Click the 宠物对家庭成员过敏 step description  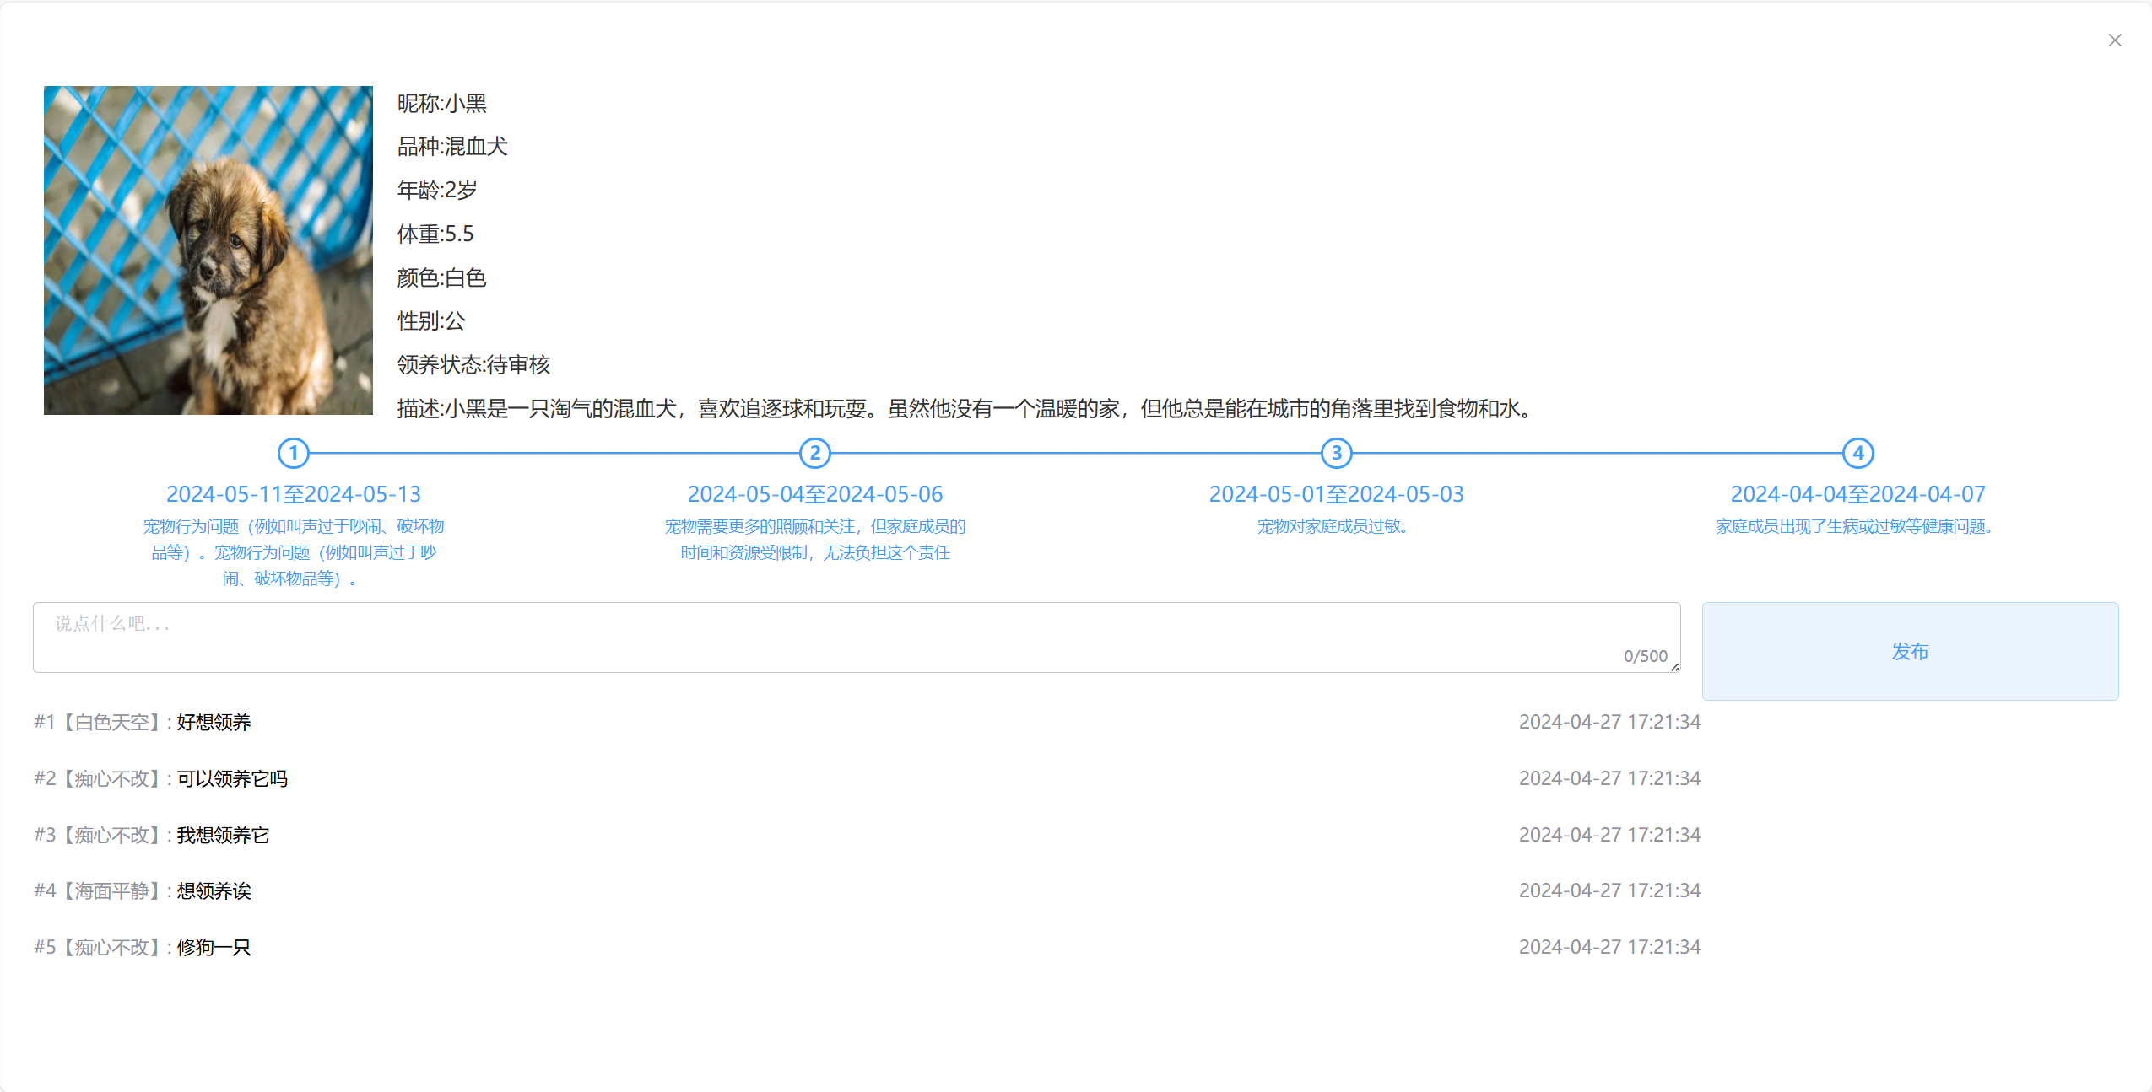coord(1333,527)
